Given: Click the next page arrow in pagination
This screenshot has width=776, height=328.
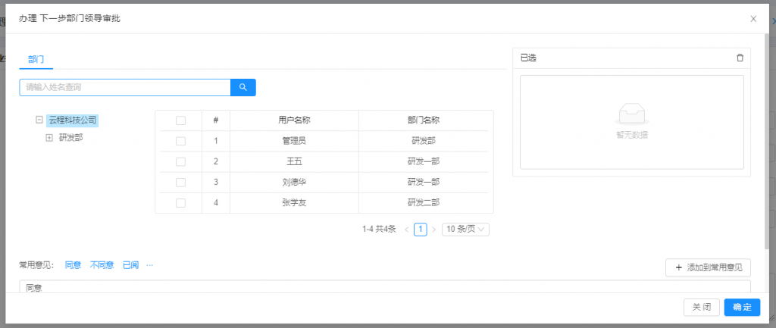Looking at the screenshot, I should pyautogui.click(x=433, y=229).
